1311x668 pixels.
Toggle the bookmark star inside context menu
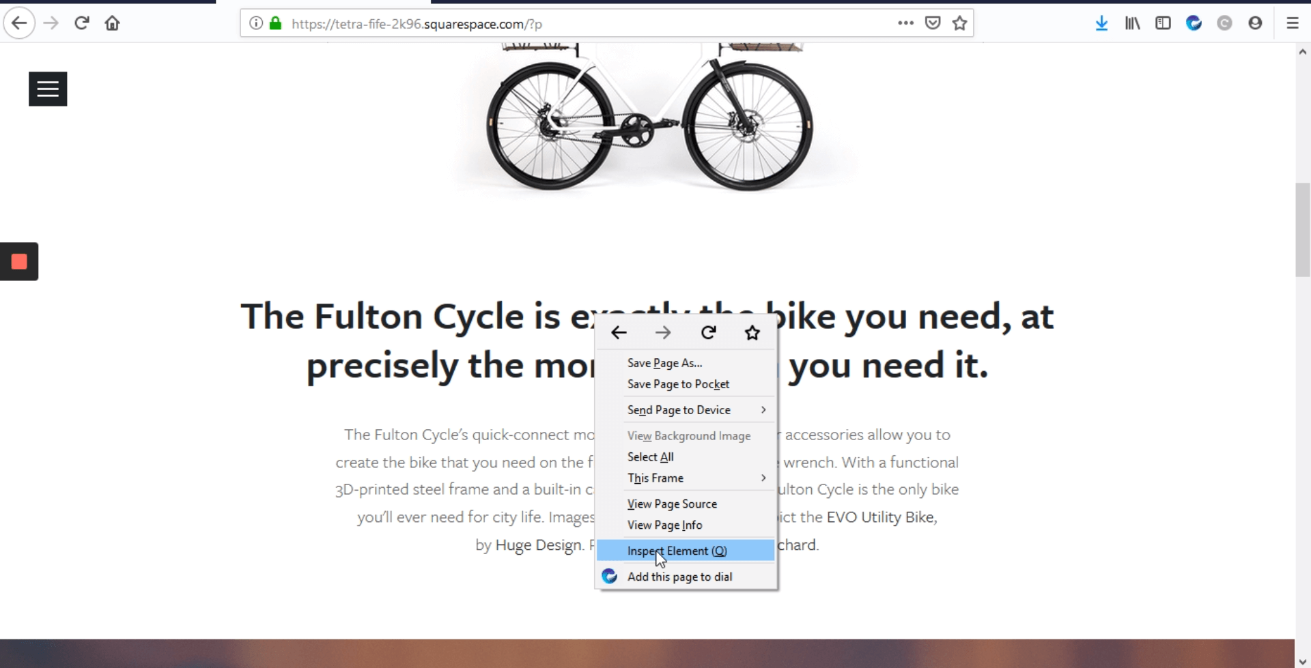tap(752, 332)
